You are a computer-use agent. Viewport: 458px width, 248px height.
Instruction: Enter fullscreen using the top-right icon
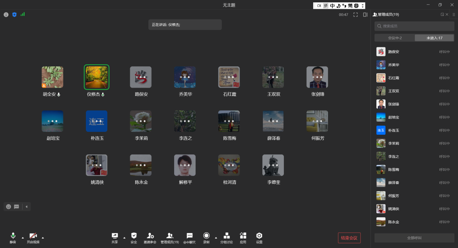355,15
